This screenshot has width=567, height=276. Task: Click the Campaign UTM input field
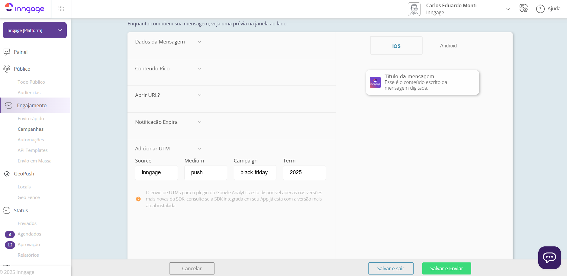[255, 173]
